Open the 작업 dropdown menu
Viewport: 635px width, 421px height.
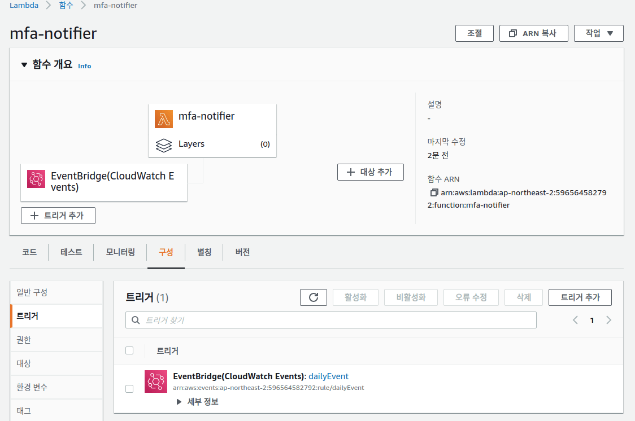pyautogui.click(x=598, y=33)
